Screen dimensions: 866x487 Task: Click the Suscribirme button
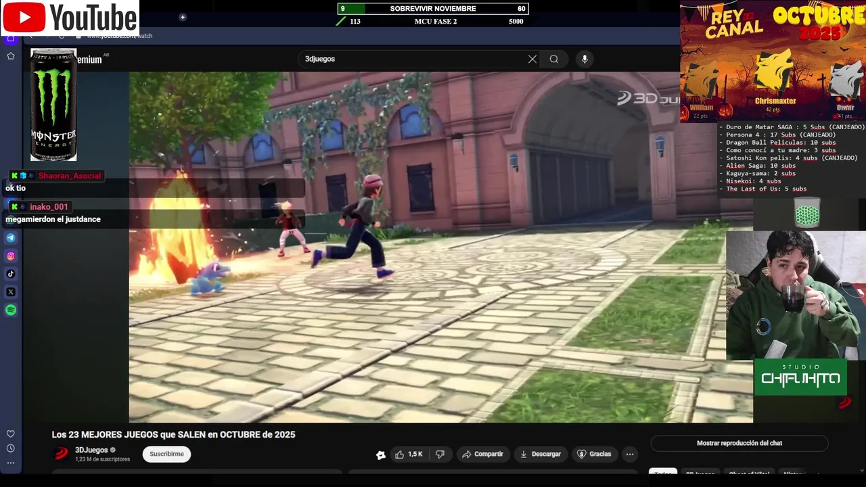click(167, 454)
